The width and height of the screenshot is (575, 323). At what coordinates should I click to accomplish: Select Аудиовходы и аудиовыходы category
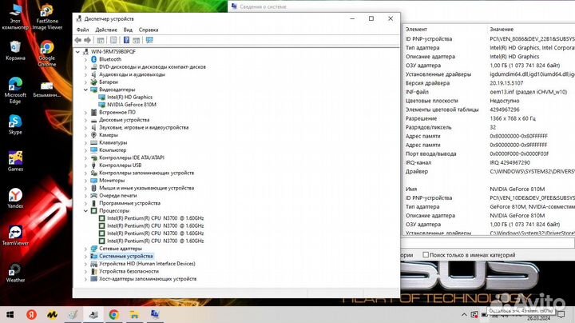pos(132,74)
